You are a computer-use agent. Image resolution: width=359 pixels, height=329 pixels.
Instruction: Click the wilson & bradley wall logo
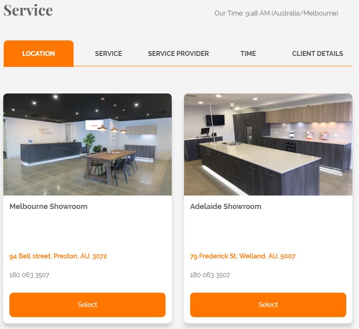point(45,131)
